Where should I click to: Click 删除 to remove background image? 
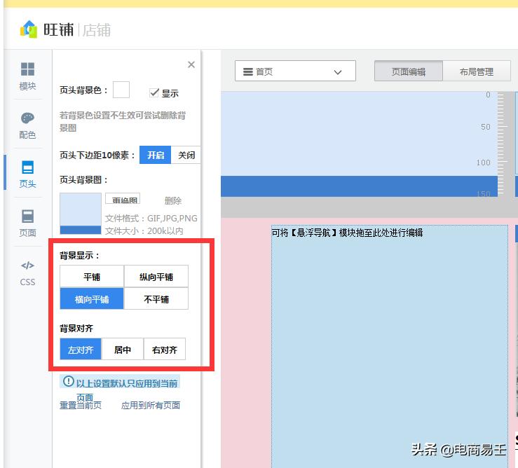point(172,200)
